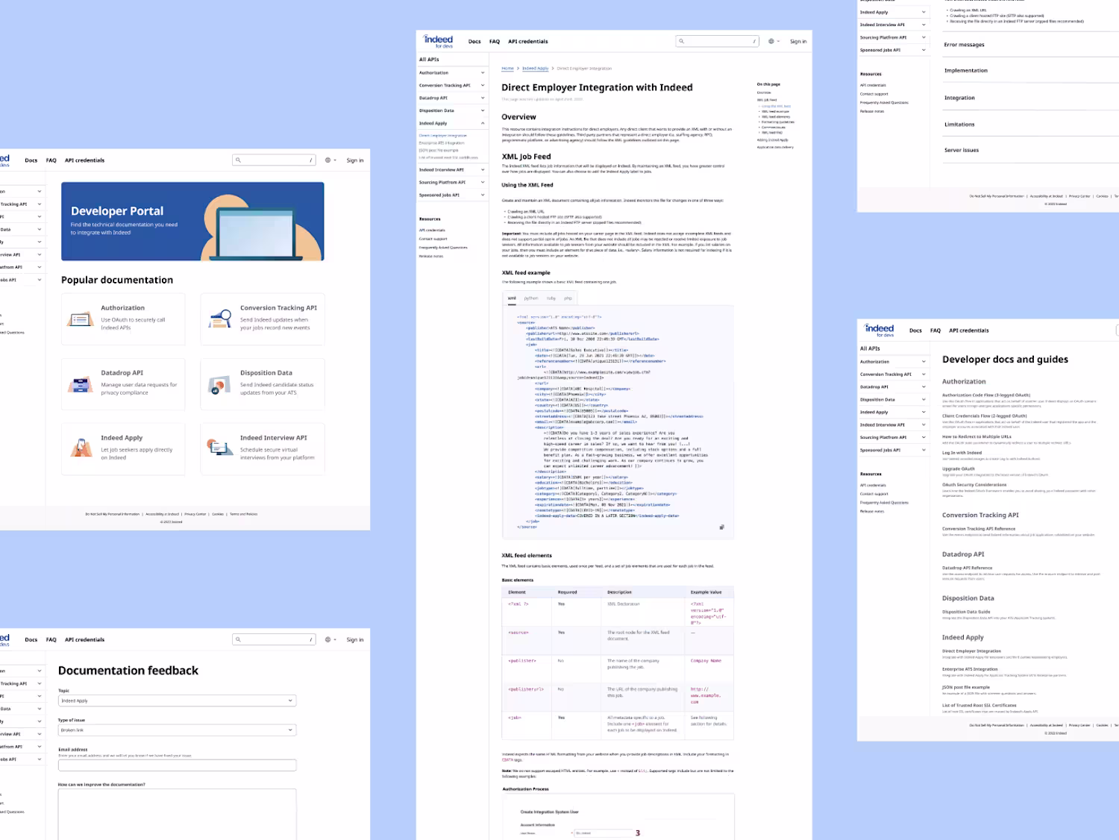Click the search field in the Developer Portal page header
Screen dimensions: 1119x840
(x=275, y=160)
